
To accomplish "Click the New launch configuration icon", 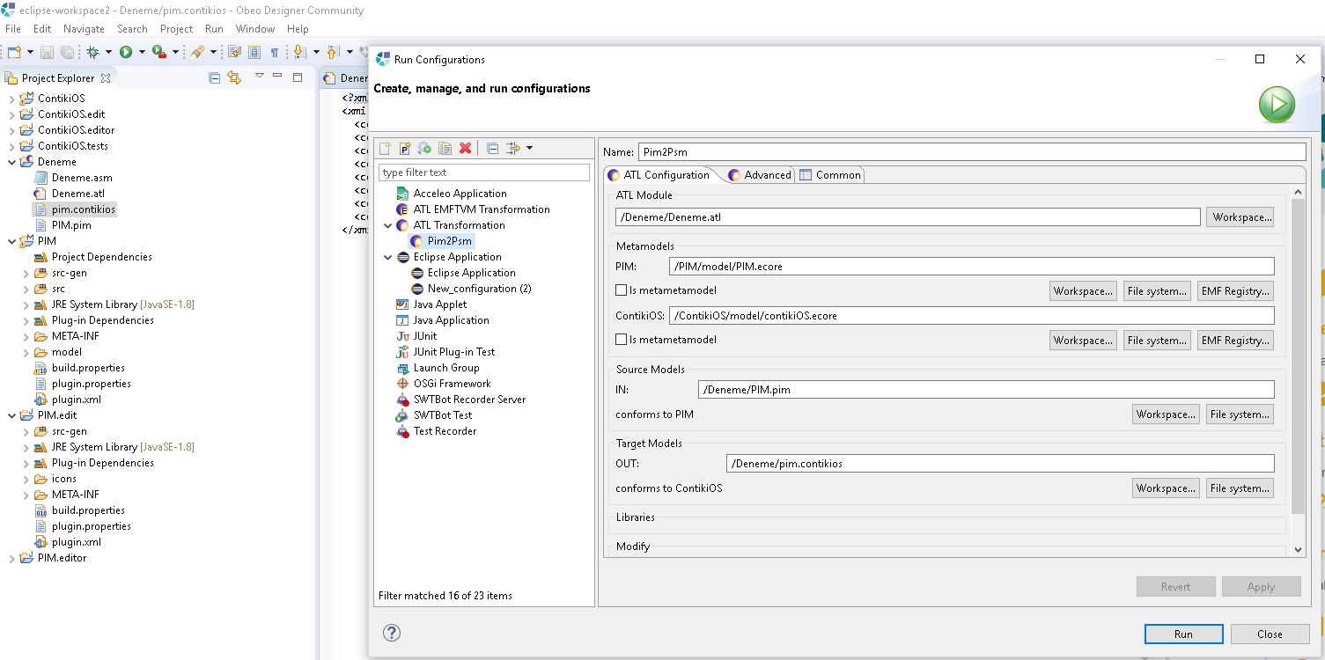I will click(x=385, y=148).
